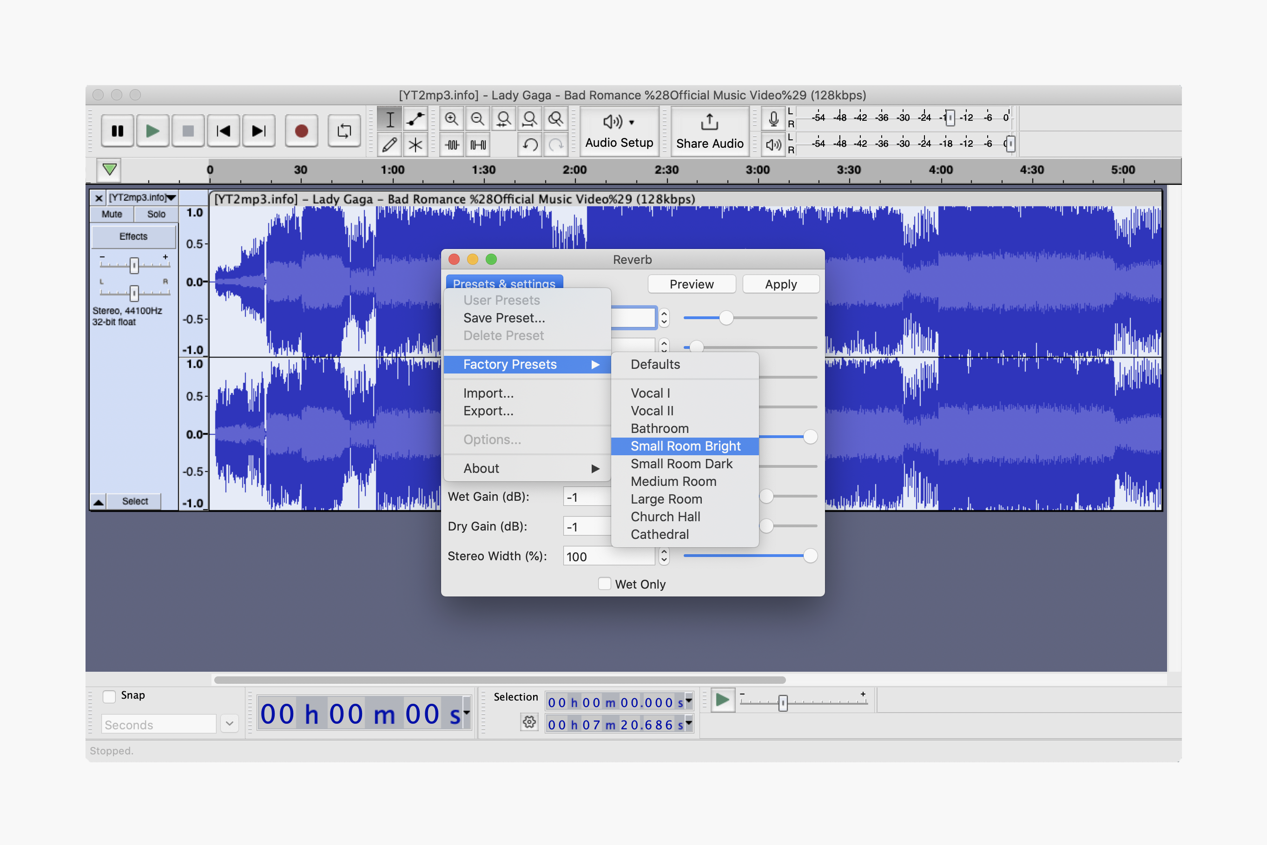
Task: Click the Zoom Out magnifier
Action: [x=478, y=119]
